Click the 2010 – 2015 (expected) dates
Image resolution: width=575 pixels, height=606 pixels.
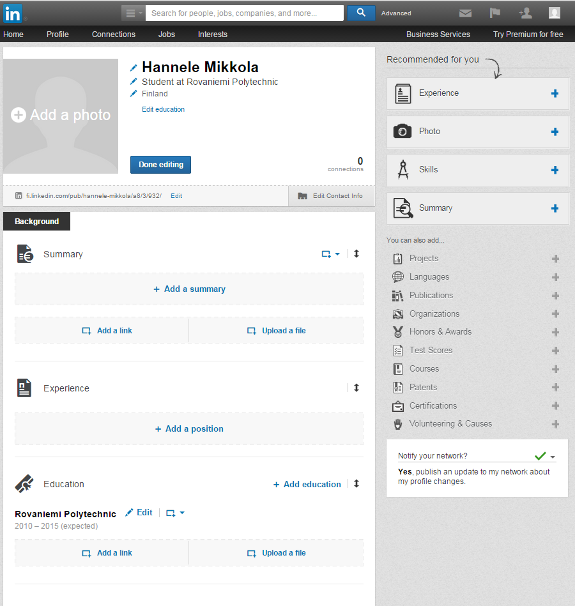pyautogui.click(x=56, y=526)
